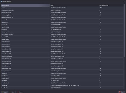Select the Namco System 22 platform name
The height and width of the screenshot is (93, 126).
tap(6, 46)
